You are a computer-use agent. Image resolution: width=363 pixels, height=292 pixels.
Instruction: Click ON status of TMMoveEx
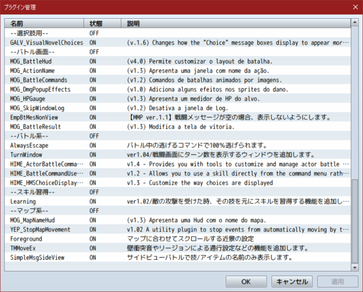click(93, 248)
